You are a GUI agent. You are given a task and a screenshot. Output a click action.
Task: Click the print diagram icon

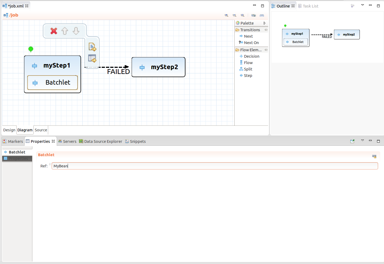262,15
